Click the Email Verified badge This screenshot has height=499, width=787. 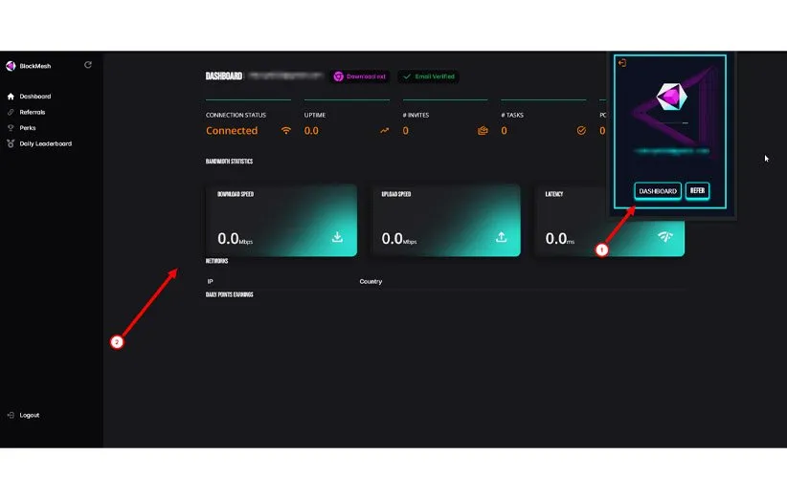tap(429, 76)
